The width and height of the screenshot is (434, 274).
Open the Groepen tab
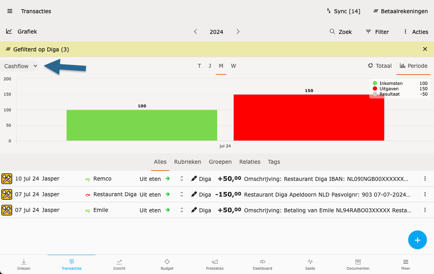[x=220, y=162]
